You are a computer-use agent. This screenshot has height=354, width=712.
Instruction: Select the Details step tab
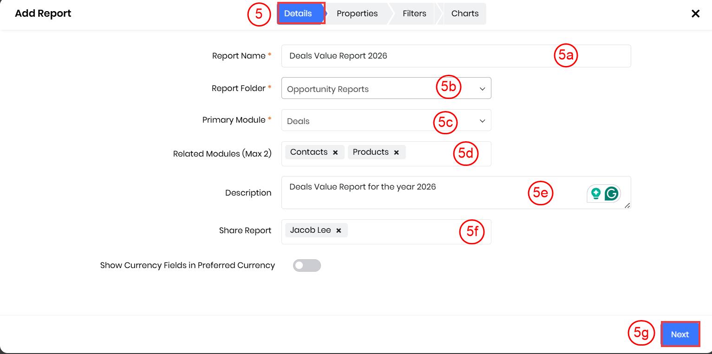click(x=298, y=13)
